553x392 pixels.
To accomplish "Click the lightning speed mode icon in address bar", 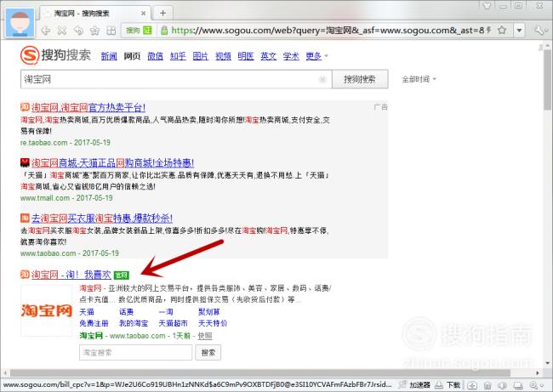I will point(489,31).
